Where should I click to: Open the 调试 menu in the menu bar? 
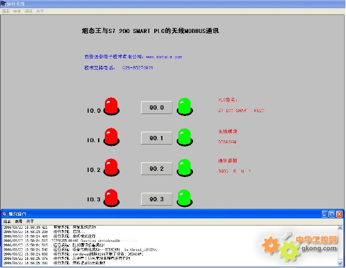(x=29, y=11)
